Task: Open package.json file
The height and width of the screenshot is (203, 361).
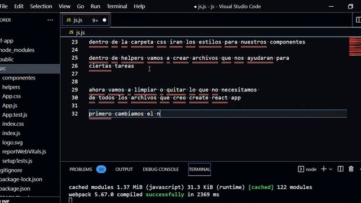Action: (x=15, y=188)
